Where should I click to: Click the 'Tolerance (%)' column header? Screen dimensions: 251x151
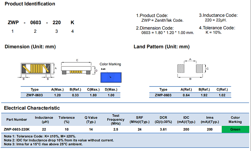pos(67,120)
